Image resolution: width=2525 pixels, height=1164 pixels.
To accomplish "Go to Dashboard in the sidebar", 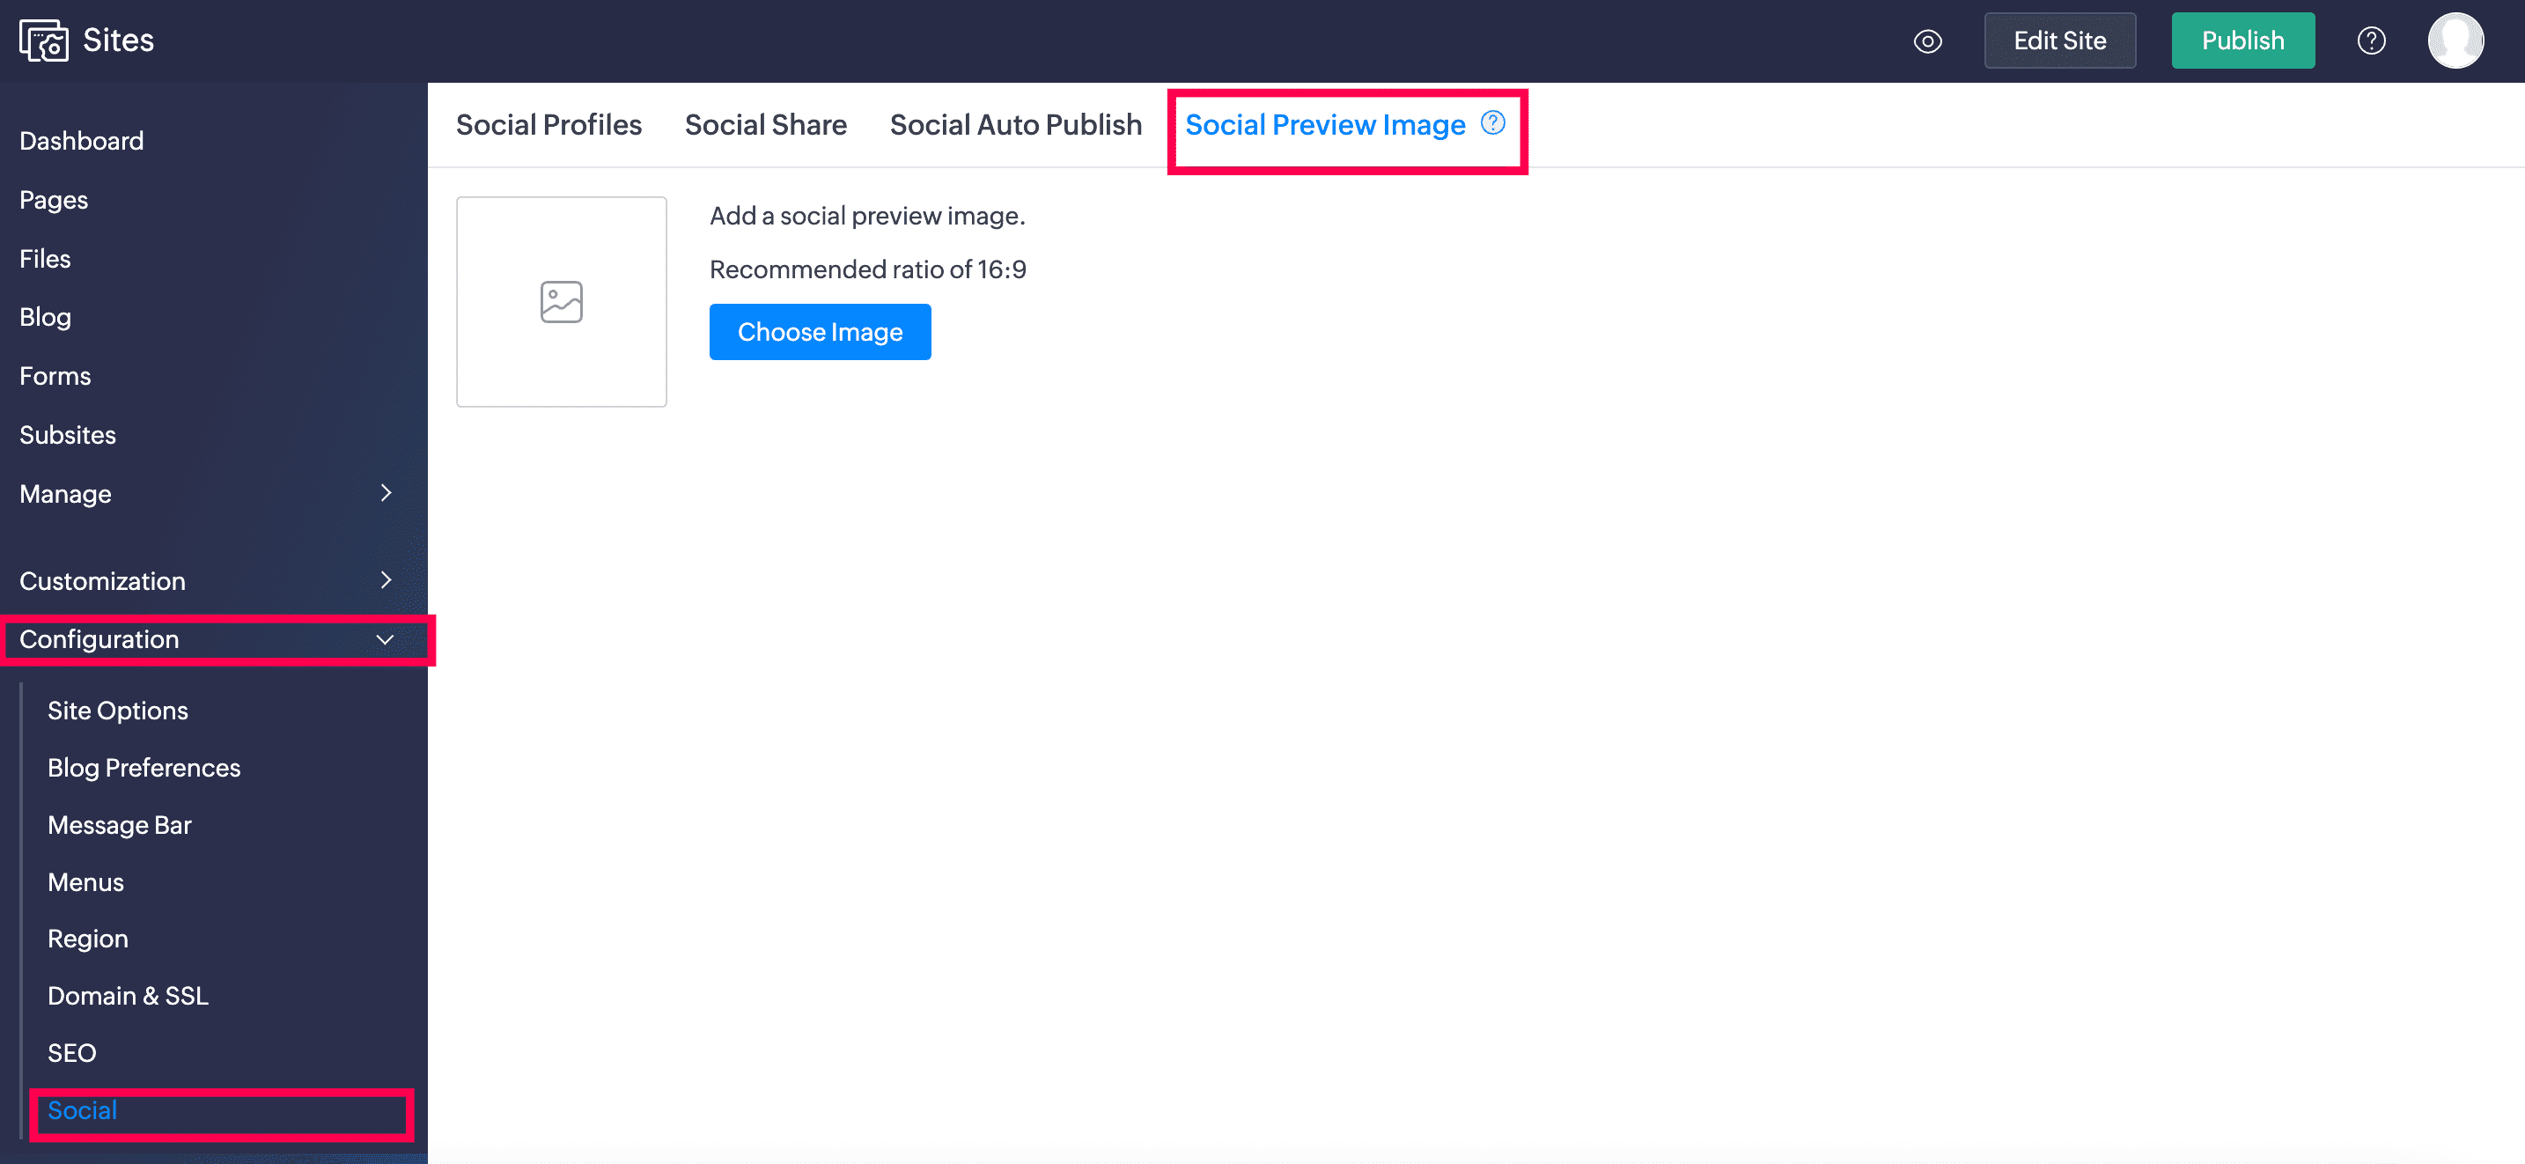I will pyautogui.click(x=81, y=140).
